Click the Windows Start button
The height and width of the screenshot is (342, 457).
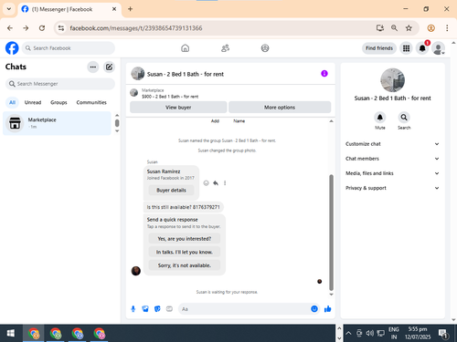[x=11, y=333]
